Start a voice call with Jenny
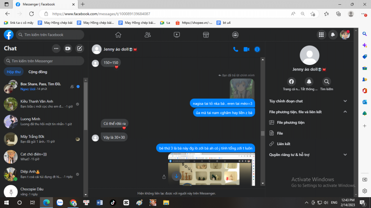Screen dimensions: 371x208 coord(235,49)
